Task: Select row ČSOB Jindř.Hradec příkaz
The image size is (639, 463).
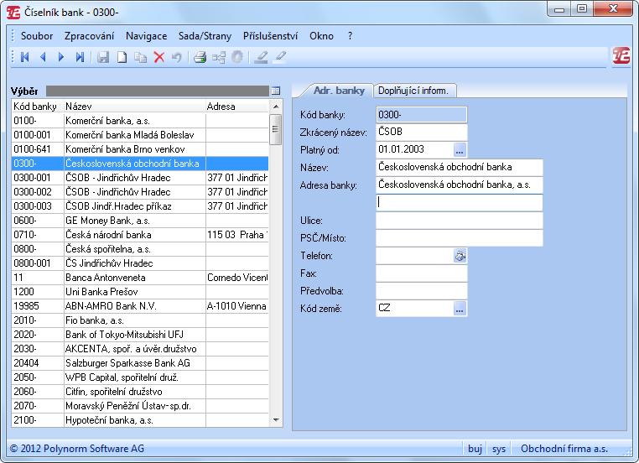Action: point(140,206)
